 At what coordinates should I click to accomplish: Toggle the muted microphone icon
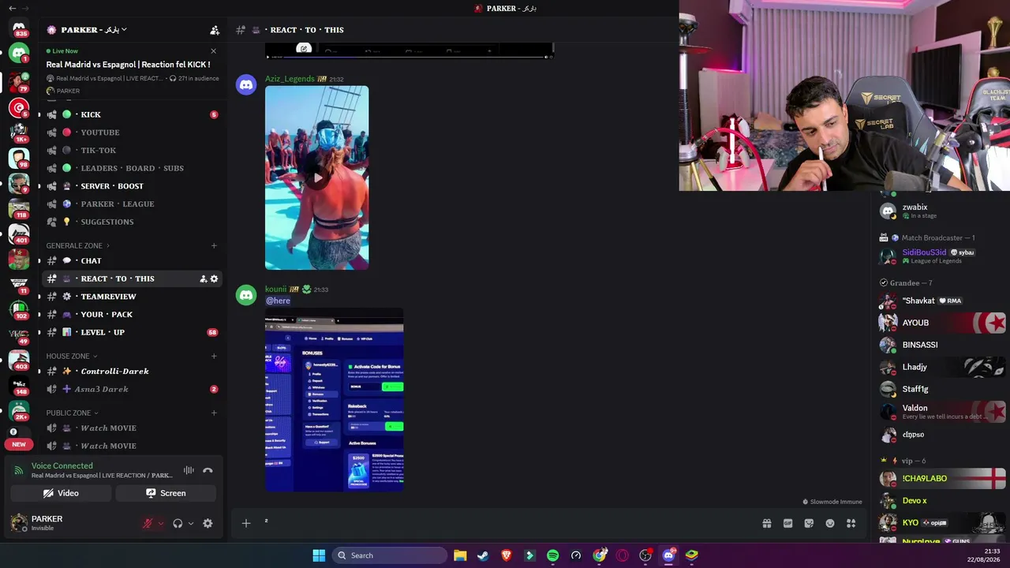coord(147,523)
